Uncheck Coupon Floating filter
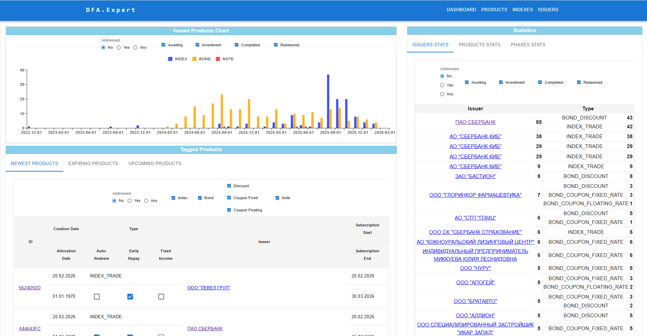 229,210
